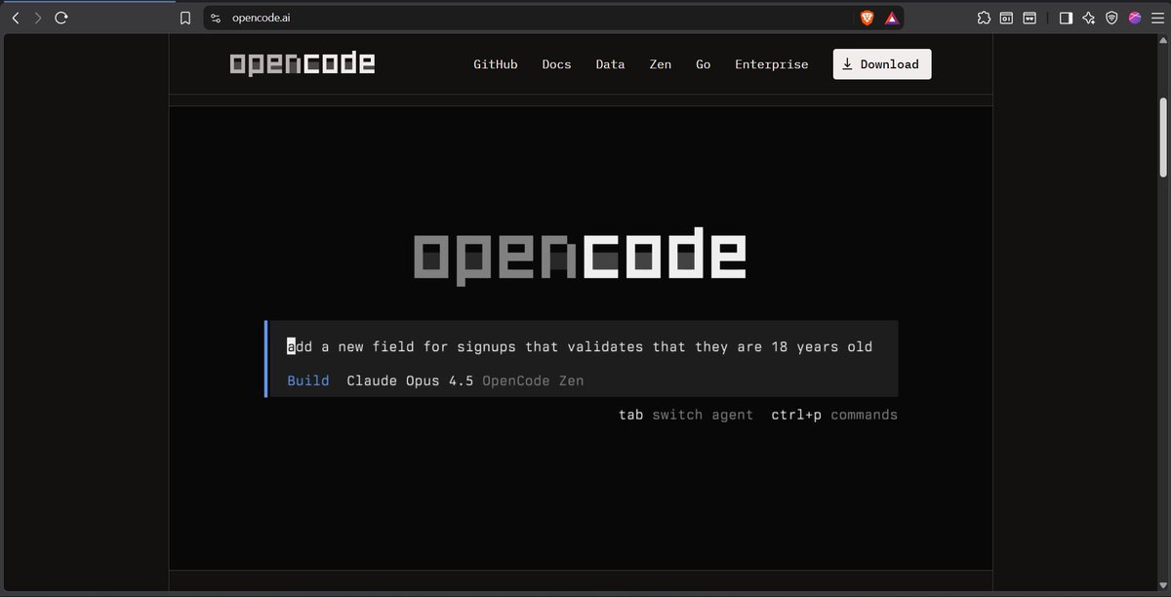Open site settings icon left of the URL
The width and height of the screenshot is (1171, 597).
(217, 18)
